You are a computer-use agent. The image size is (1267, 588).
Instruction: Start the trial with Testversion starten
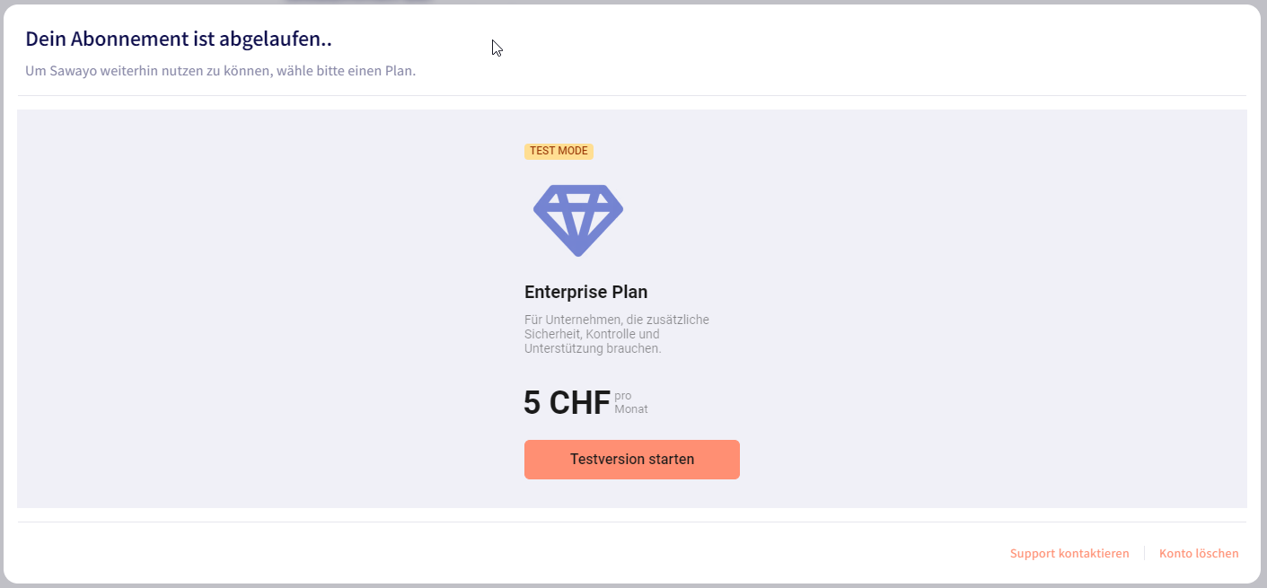pos(632,460)
